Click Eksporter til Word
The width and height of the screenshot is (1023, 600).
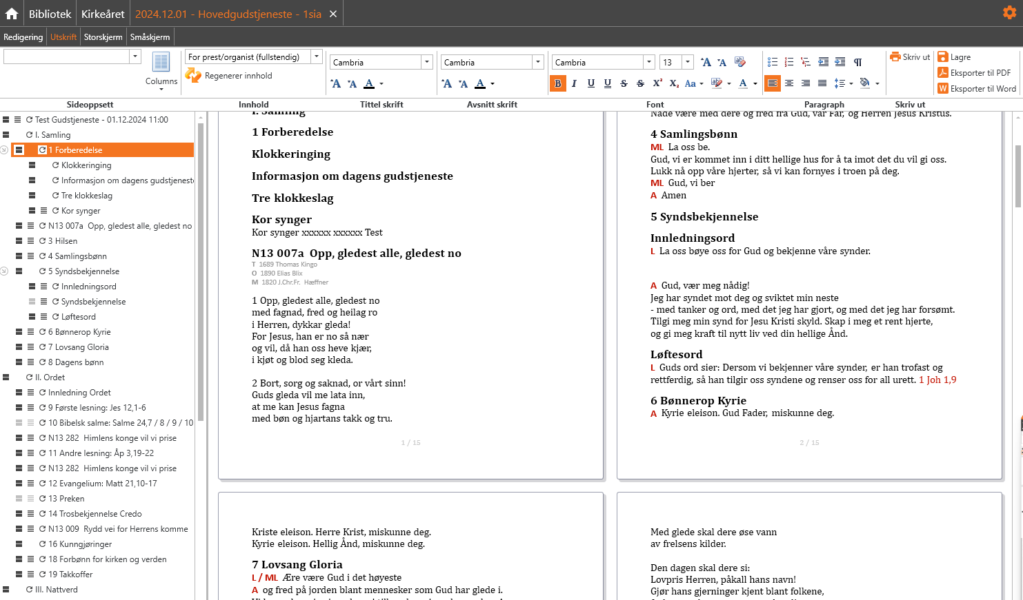tap(977, 89)
